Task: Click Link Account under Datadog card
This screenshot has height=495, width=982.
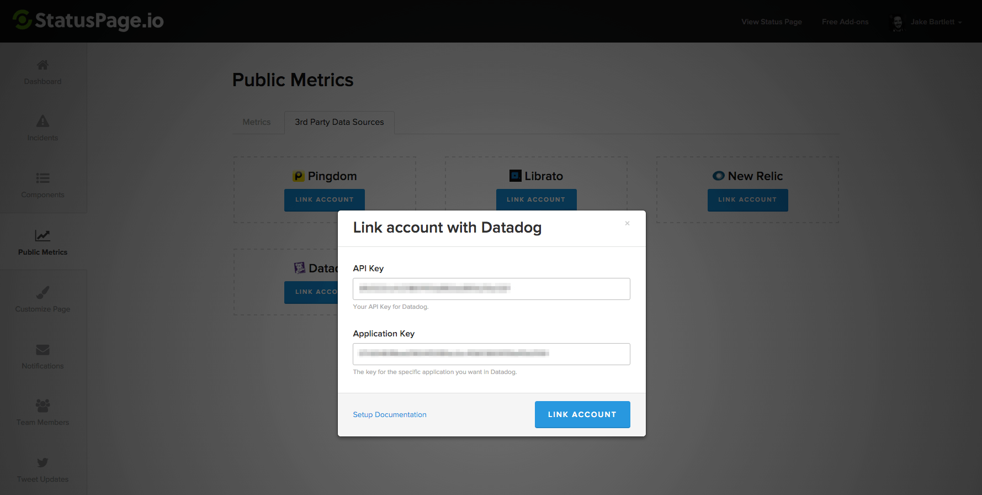Action: tap(311, 292)
